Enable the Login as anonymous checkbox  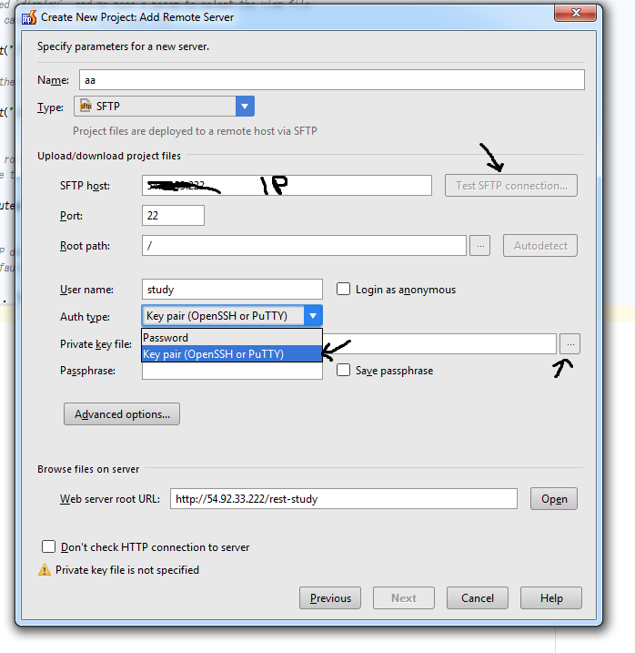pos(343,289)
